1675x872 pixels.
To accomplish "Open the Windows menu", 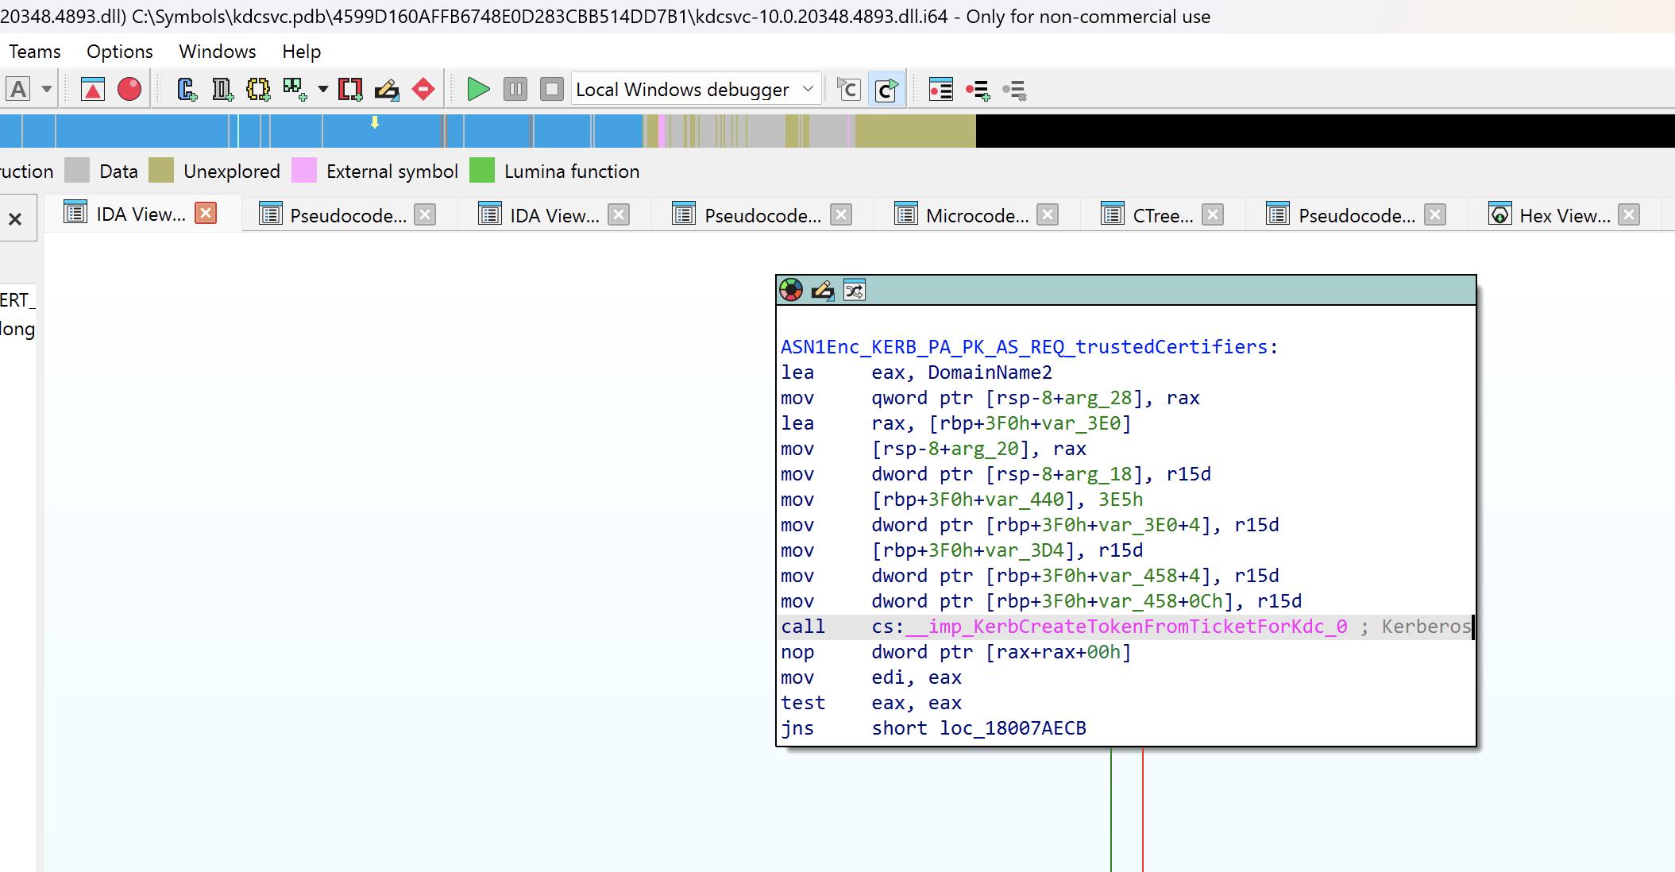I will [x=218, y=52].
